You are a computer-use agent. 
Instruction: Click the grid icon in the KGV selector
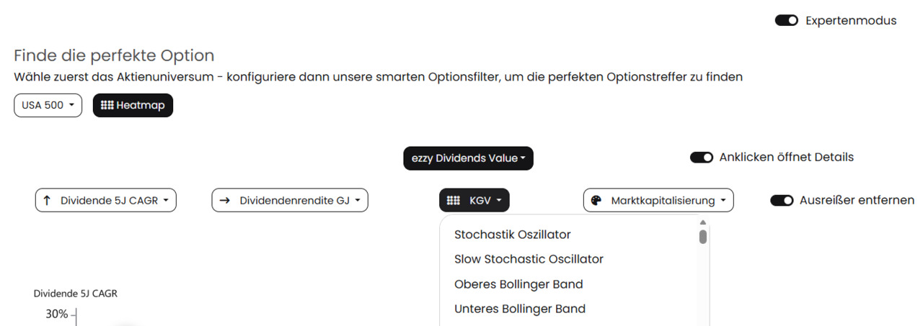[x=454, y=201]
